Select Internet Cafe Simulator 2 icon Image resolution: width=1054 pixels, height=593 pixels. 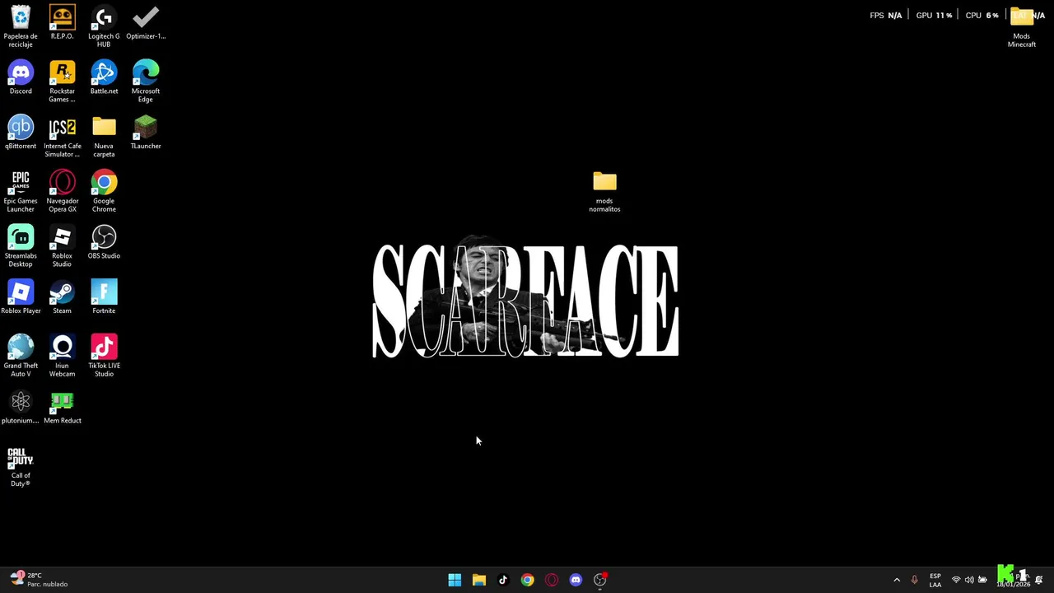[62, 137]
